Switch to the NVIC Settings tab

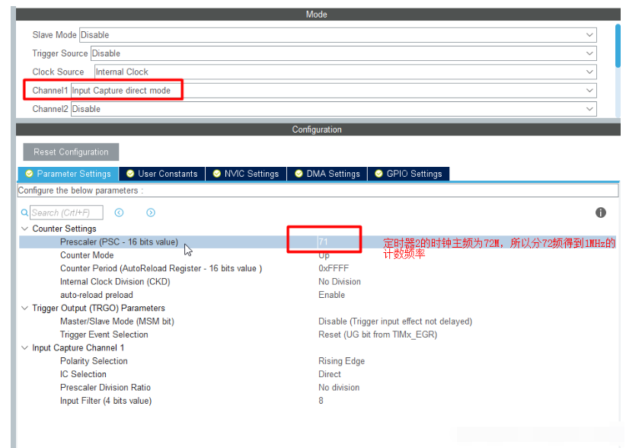click(245, 174)
